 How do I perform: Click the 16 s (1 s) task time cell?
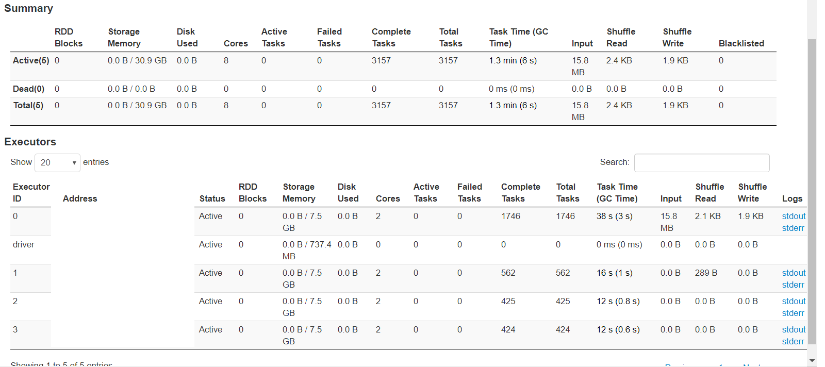614,273
